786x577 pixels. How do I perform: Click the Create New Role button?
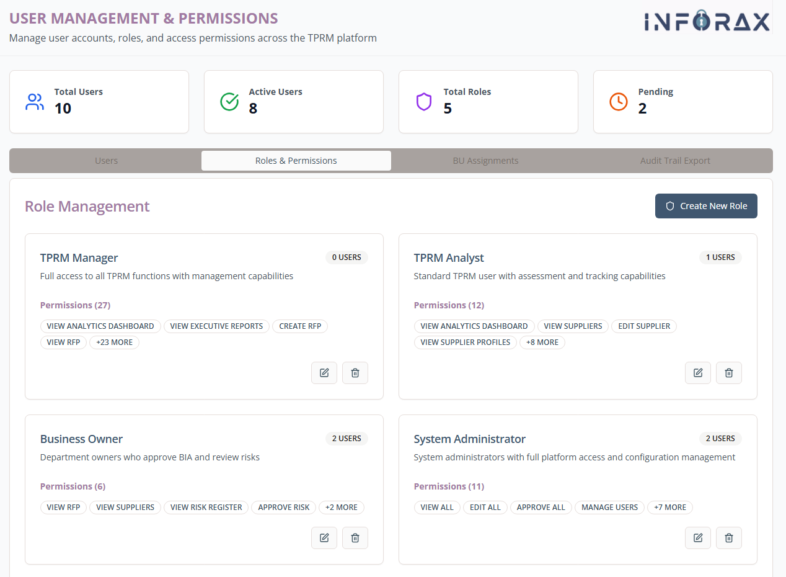[x=706, y=205]
